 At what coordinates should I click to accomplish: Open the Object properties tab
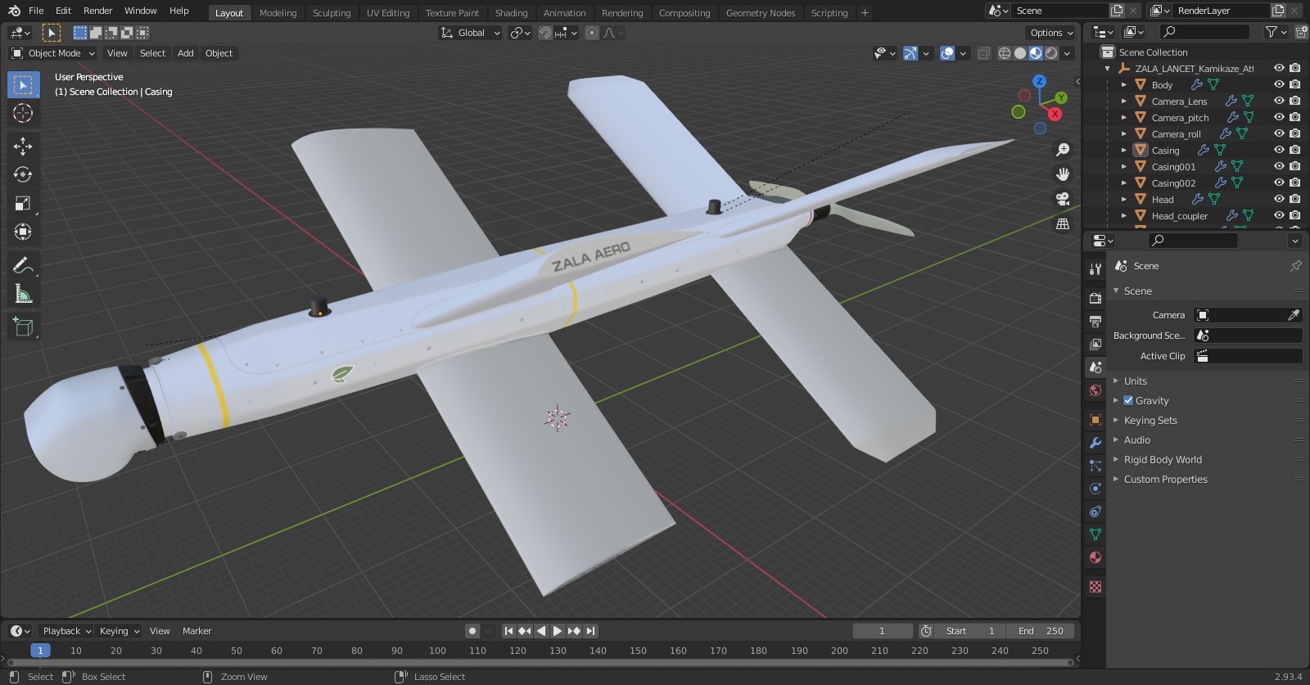click(x=1095, y=420)
